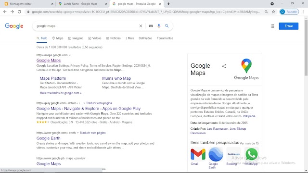Open the 'Lars Rasmussen' creator link
Screen dimensions: 308x173
tap(217, 129)
